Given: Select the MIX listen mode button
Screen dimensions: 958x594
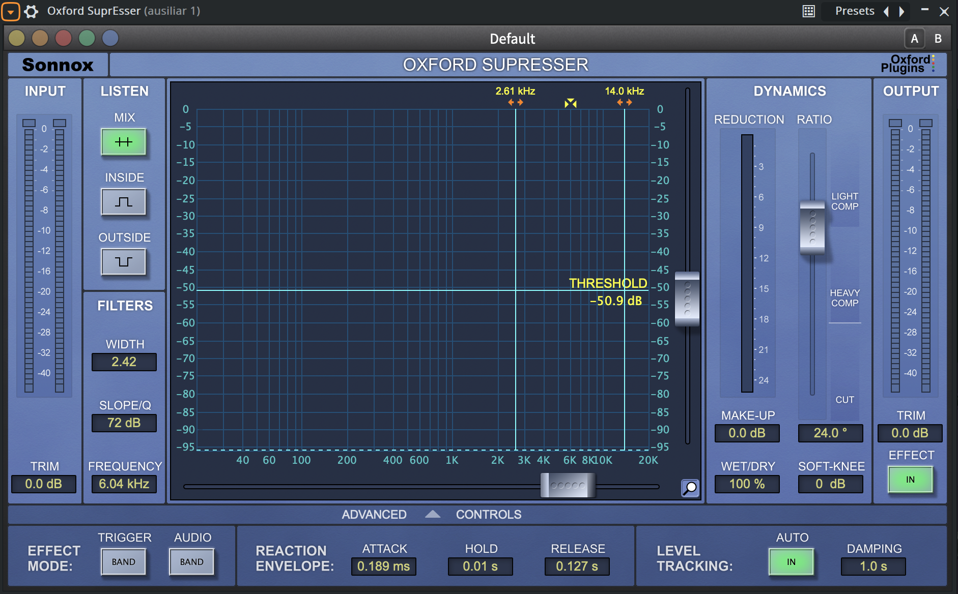Looking at the screenshot, I should pyautogui.click(x=124, y=142).
